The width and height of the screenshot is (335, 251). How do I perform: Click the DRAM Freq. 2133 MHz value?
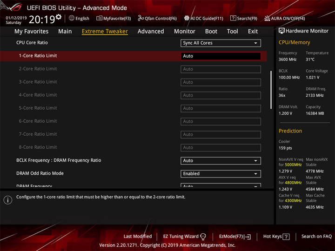click(x=315, y=95)
